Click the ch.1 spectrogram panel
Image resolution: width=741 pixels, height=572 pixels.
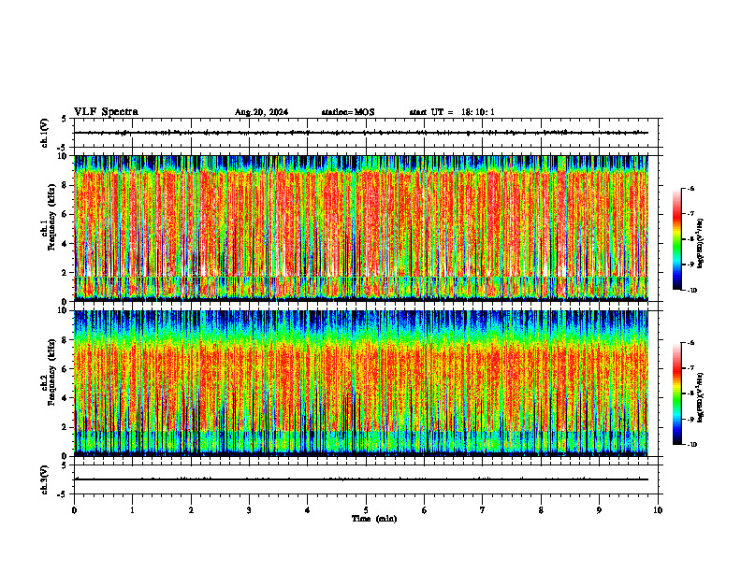tap(361, 228)
